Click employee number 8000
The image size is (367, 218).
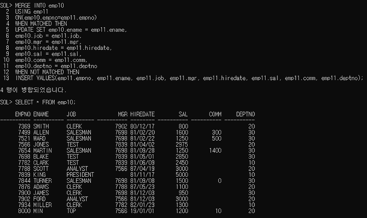tap(24, 211)
